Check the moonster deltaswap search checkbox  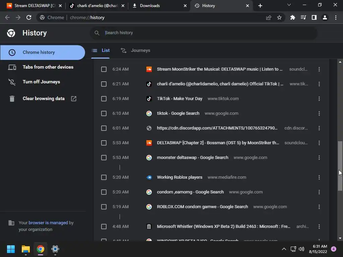pyautogui.click(x=104, y=158)
